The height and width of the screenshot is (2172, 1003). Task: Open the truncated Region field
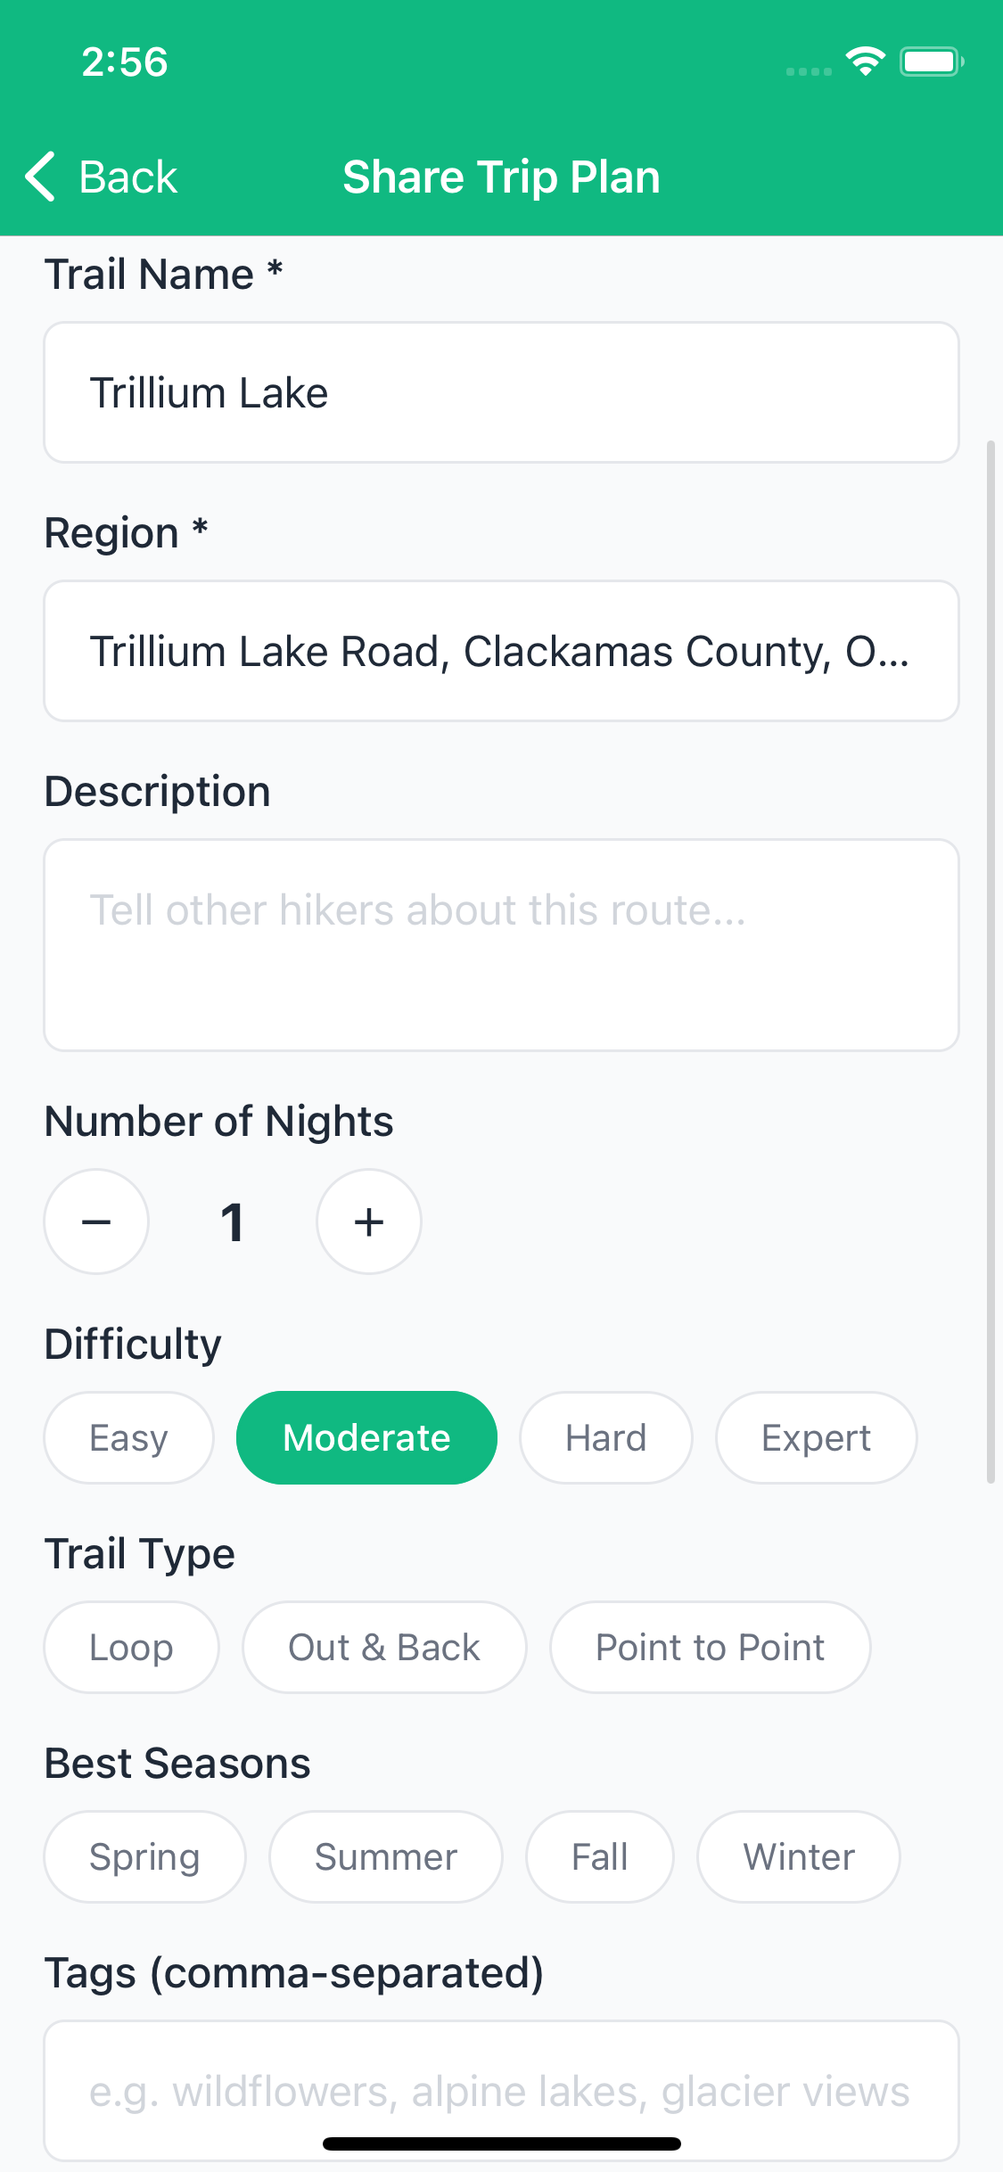(501, 650)
